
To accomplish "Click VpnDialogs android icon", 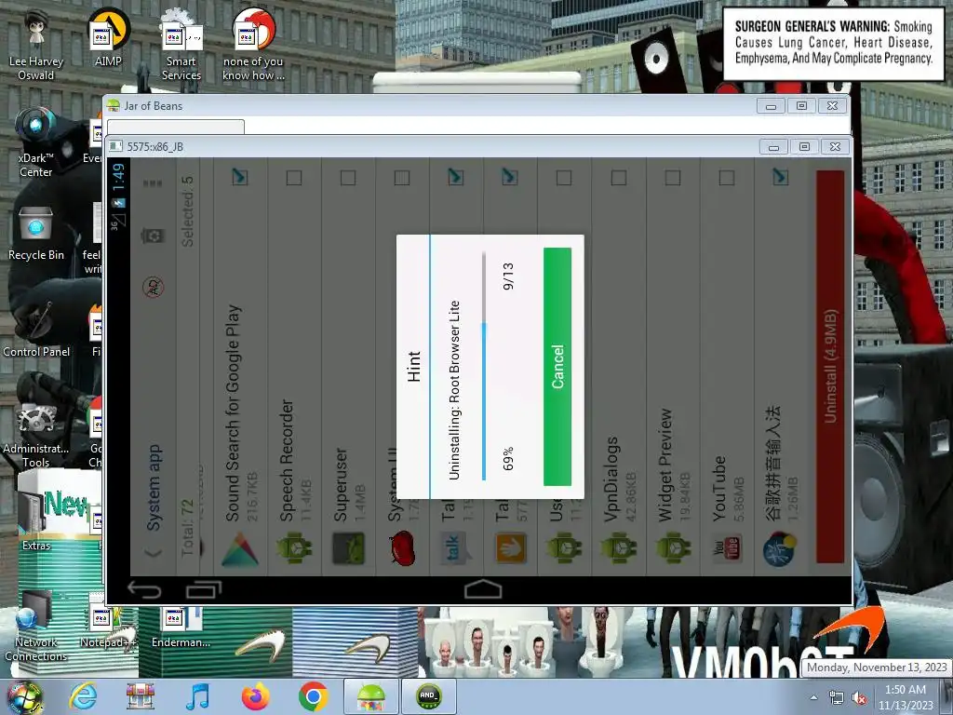I will click(619, 547).
